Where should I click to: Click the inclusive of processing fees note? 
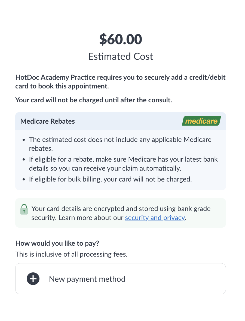coord(71,254)
